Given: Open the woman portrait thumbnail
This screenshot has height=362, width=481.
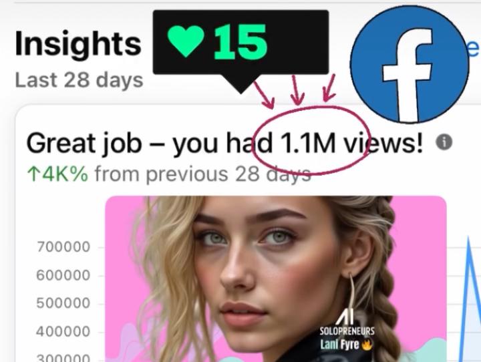Looking at the screenshot, I should pyautogui.click(x=275, y=279).
